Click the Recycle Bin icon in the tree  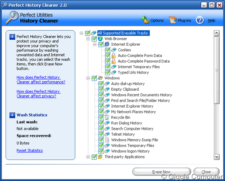pyautogui.click(x=107, y=117)
